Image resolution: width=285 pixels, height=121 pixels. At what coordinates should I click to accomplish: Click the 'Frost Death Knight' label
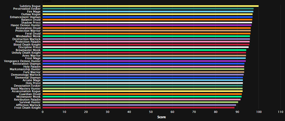(x=27, y=108)
